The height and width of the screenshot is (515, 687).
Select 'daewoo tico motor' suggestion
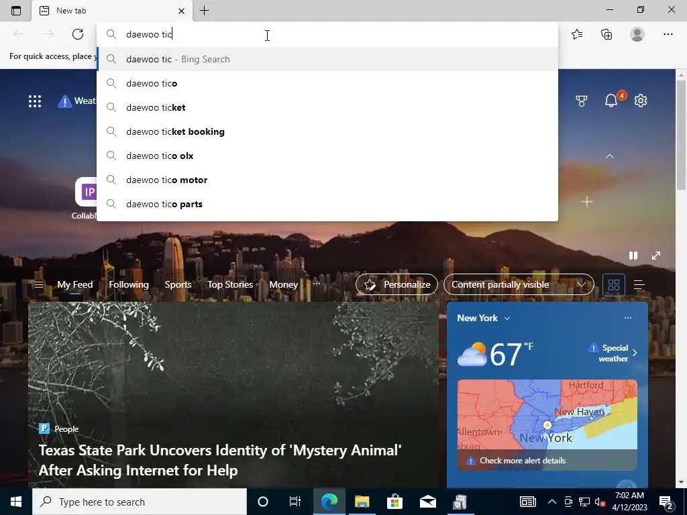click(x=327, y=180)
